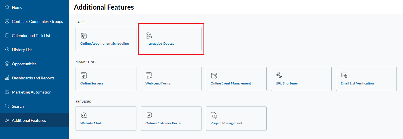The image size is (403, 139).
Task: Click the Online Appointment Scheduling calendar-gear icon
Action: (x=83, y=36)
